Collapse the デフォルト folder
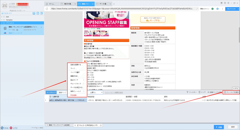The image size is (240, 130). (x=2, y=23)
